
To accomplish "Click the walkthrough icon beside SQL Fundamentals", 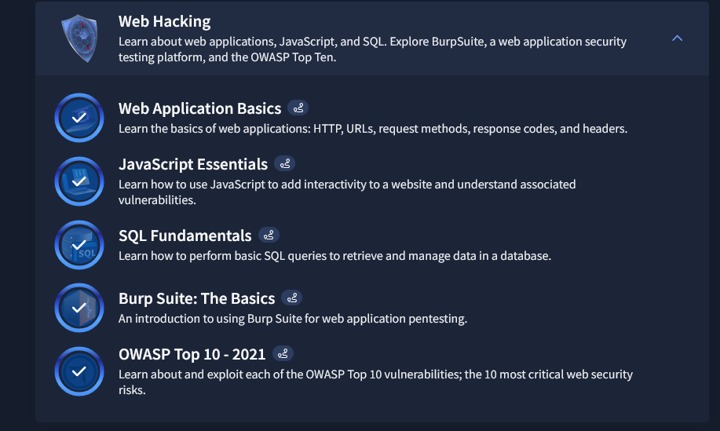I will (269, 235).
